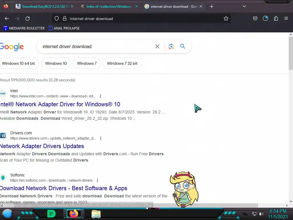Click the Star Butterfly desktop mascot
The image size is (293, 220).
(x=184, y=189)
